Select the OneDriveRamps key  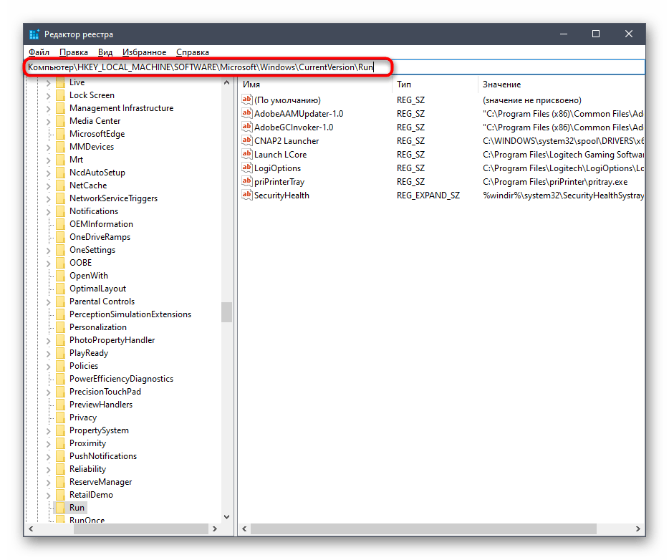pos(100,237)
